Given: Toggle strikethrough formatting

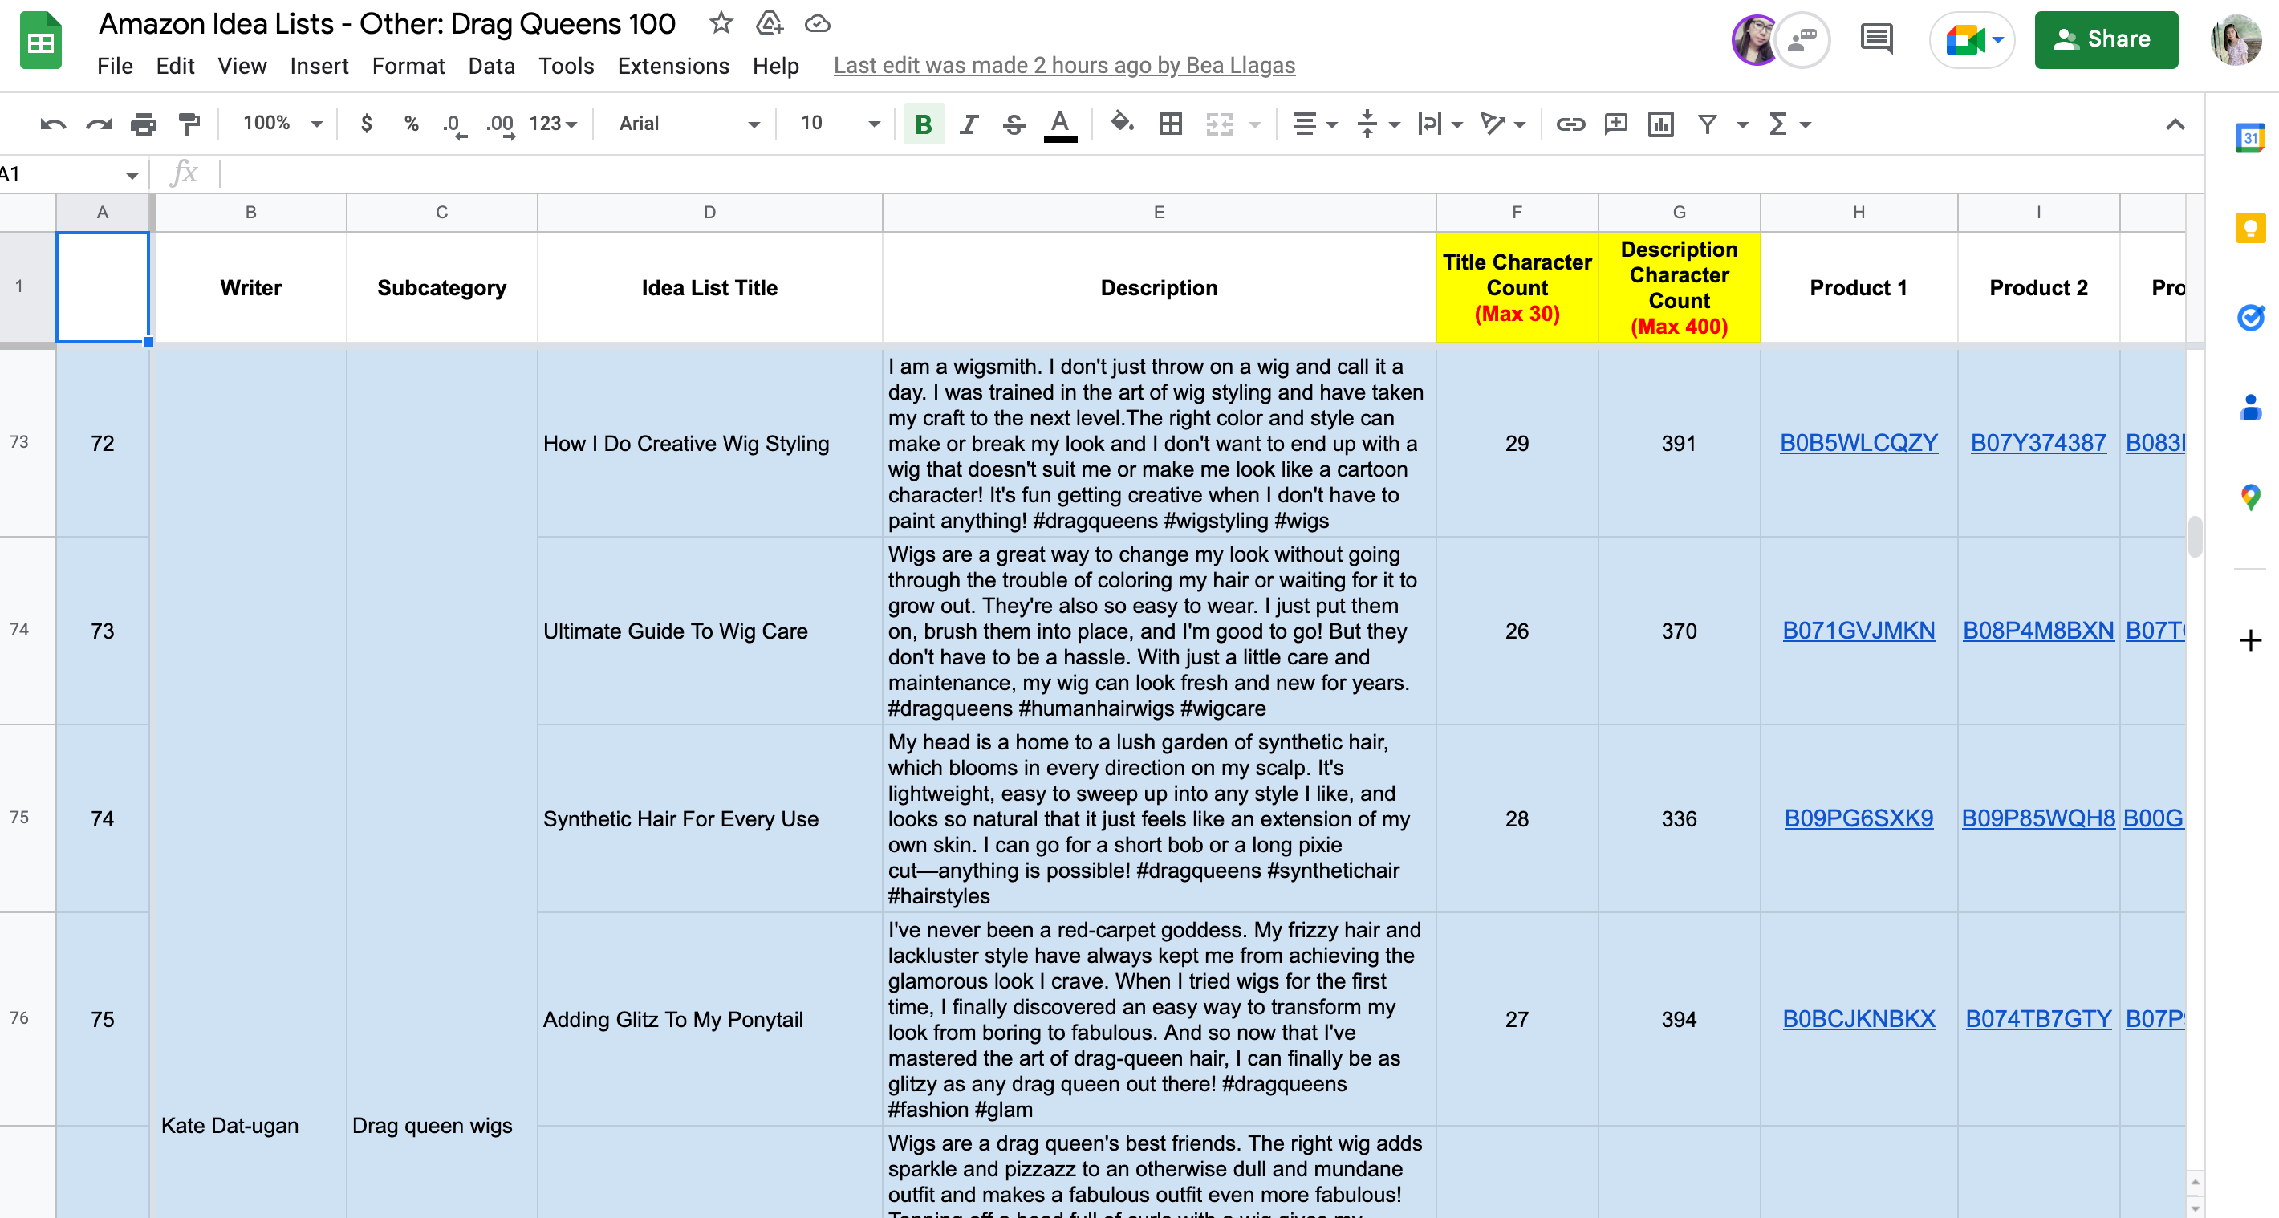Looking at the screenshot, I should pos(1014,124).
